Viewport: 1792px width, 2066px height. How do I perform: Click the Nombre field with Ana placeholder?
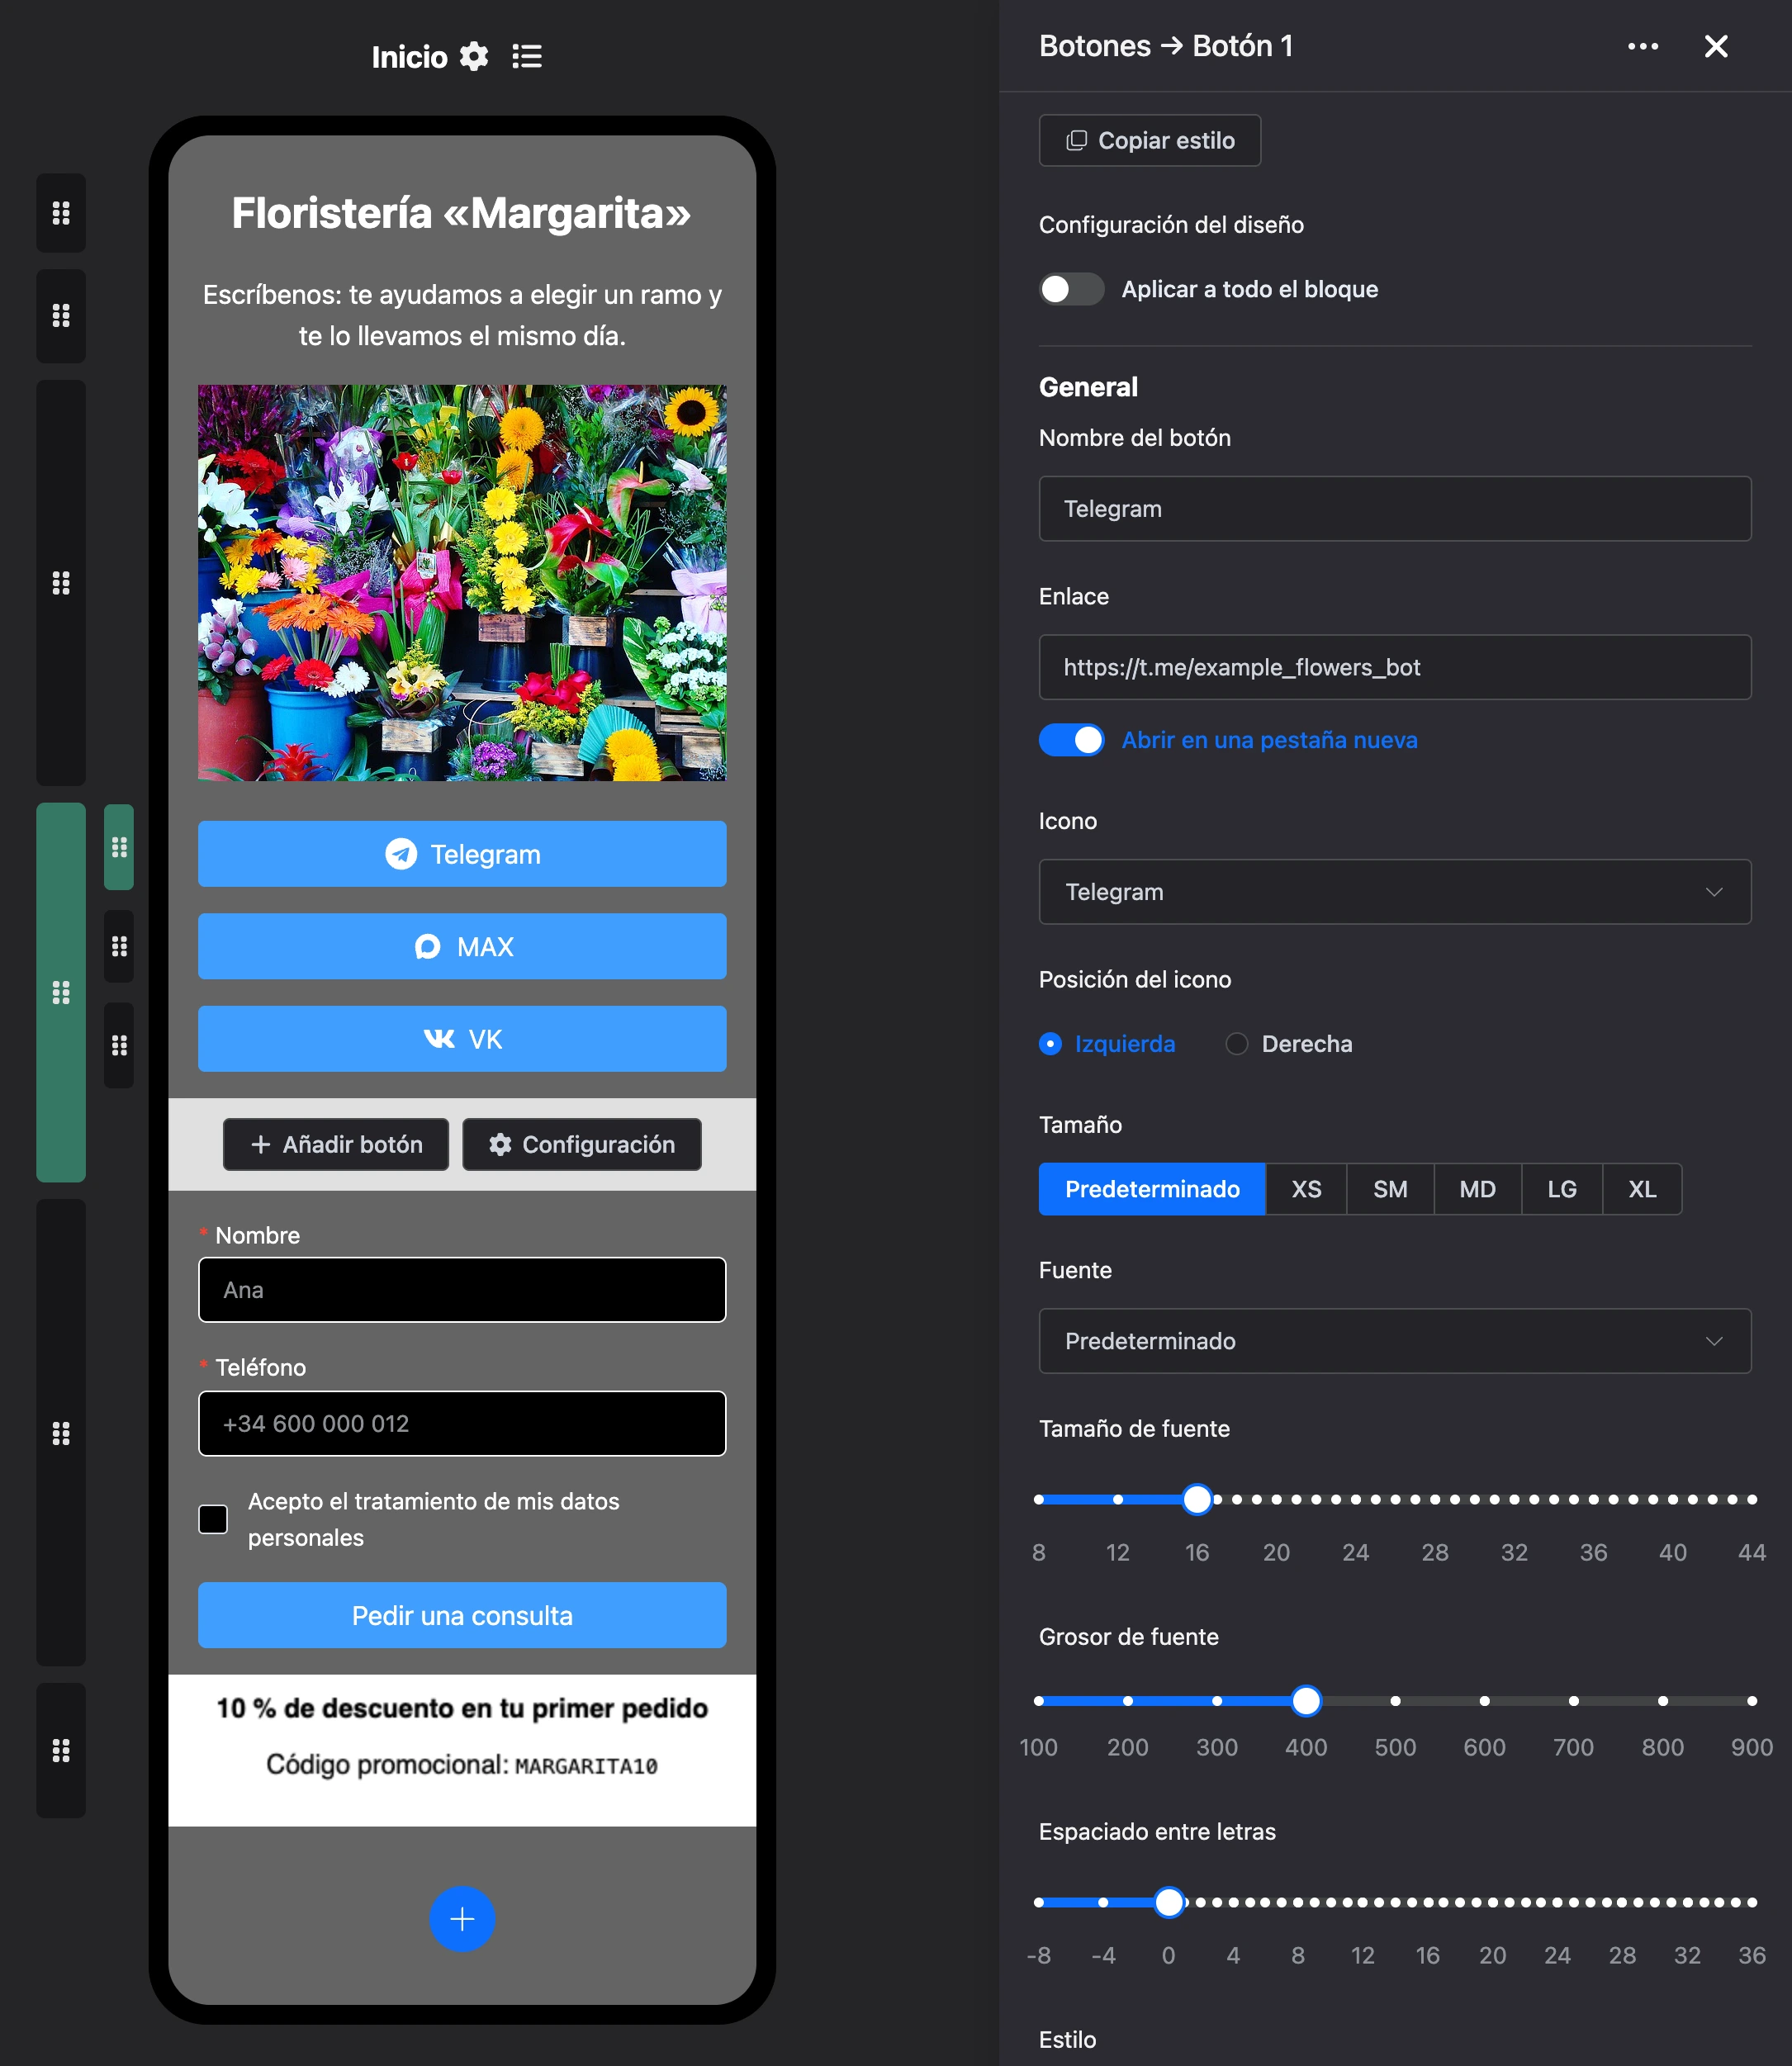pos(462,1290)
